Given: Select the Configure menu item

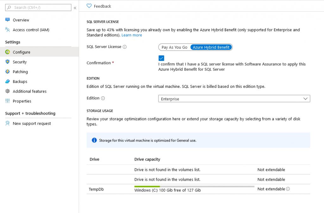Looking at the screenshot, I should 39,52.
